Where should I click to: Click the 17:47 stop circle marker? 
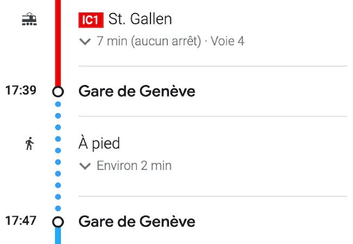(58, 222)
